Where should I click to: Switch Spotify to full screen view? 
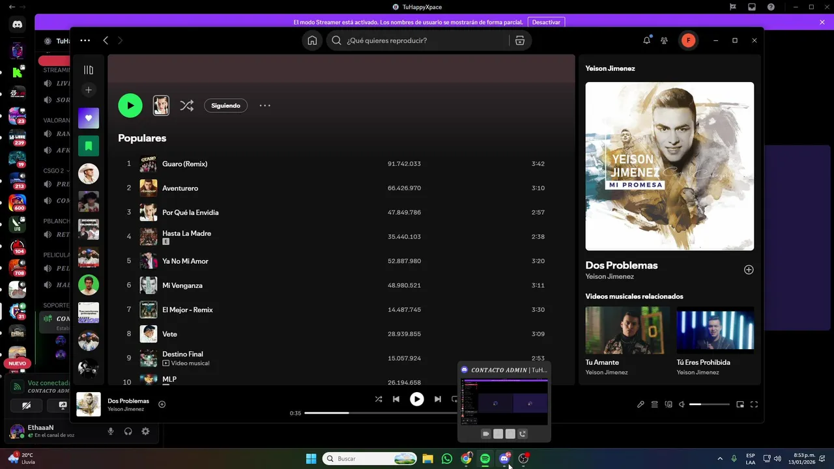[754, 405]
